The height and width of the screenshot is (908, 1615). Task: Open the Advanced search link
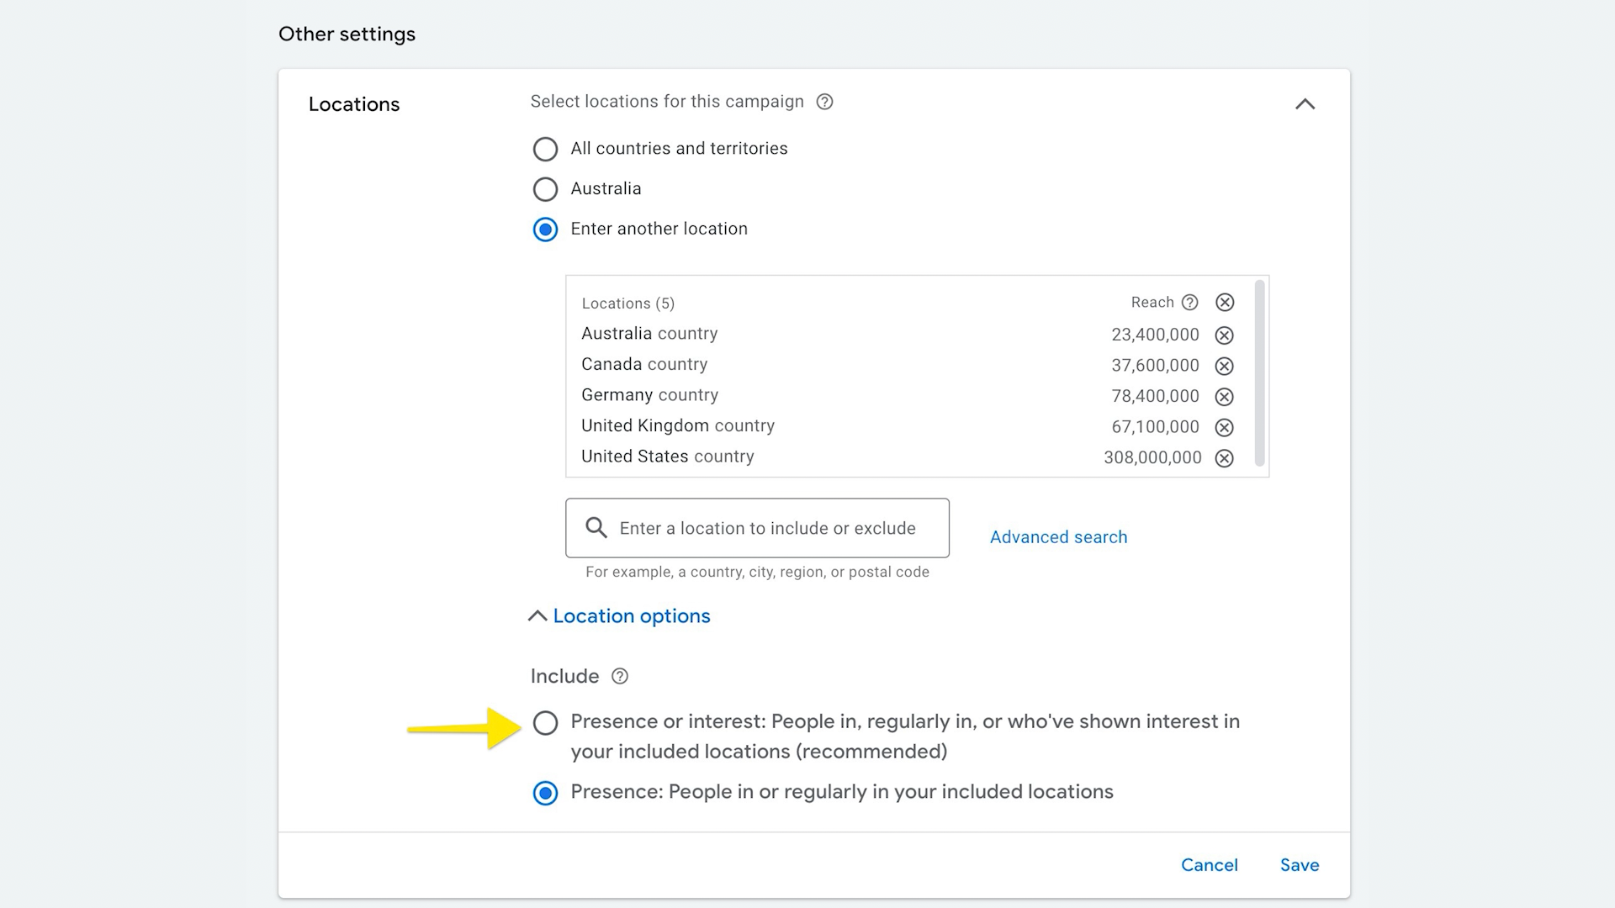[x=1058, y=537]
